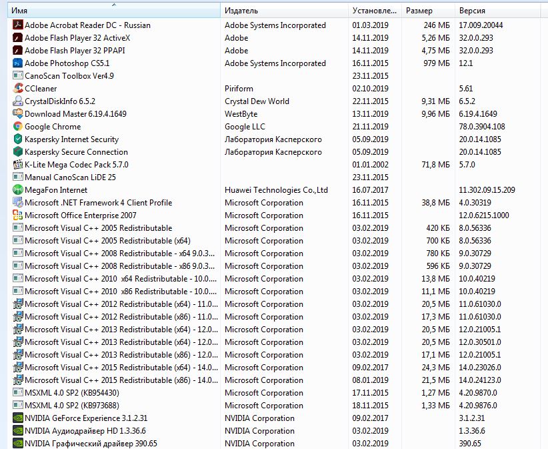The image size is (548, 449).
Task: Click the Adobe Flash Player 32 PPAPI icon
Action: click(17, 50)
